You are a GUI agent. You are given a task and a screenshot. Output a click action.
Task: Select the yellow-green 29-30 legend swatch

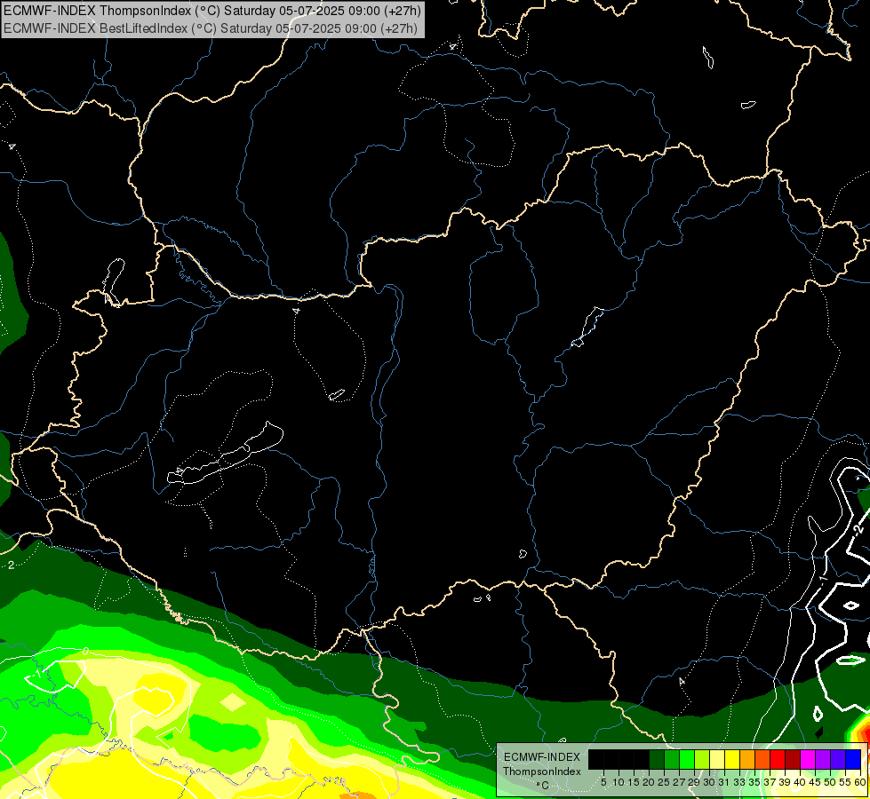pyautogui.click(x=702, y=759)
